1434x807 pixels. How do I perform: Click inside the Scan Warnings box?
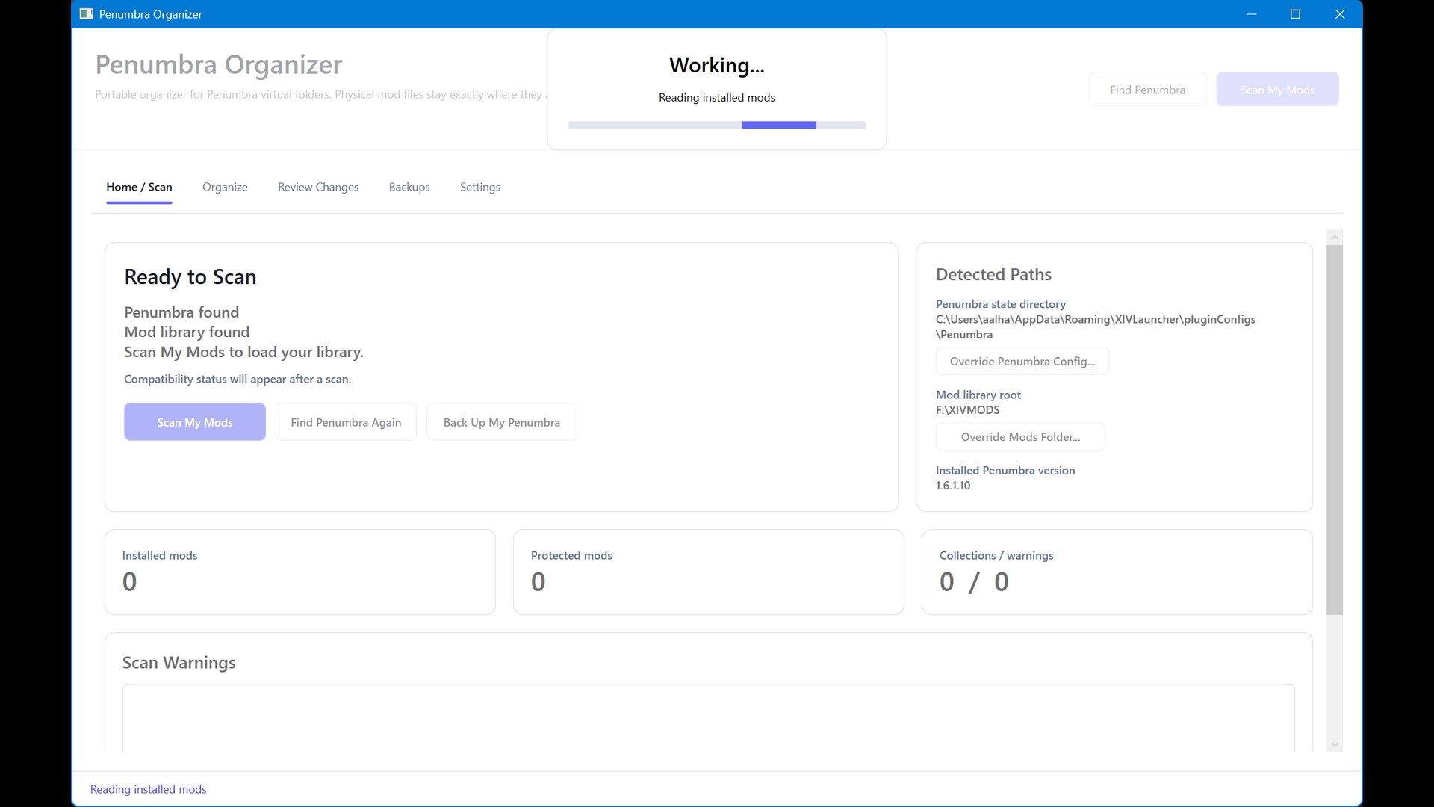pos(708,718)
